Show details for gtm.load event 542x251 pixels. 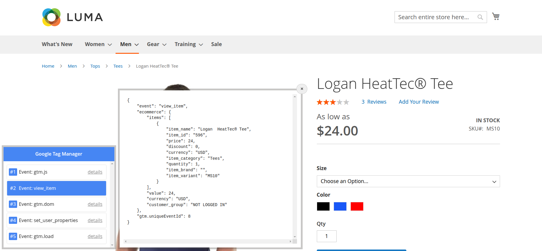click(x=95, y=237)
